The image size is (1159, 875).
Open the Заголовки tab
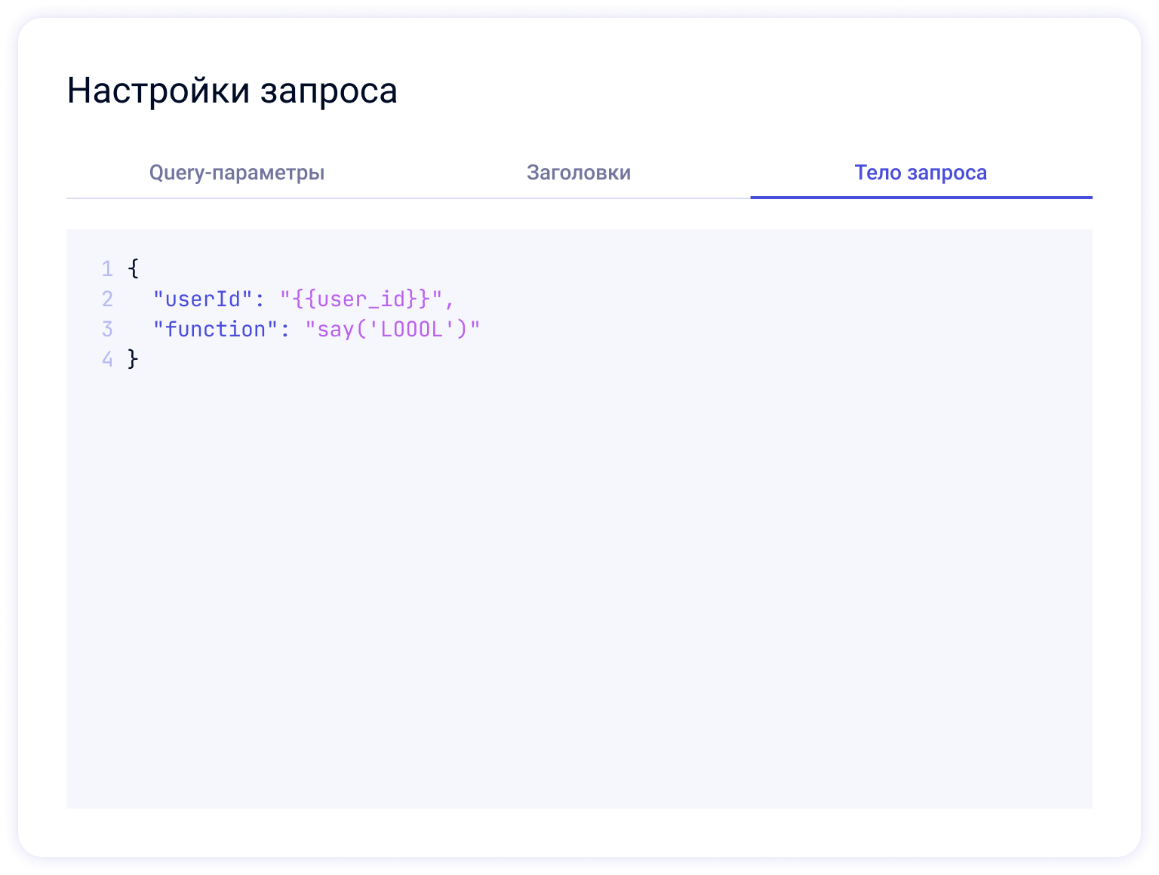pyautogui.click(x=579, y=173)
